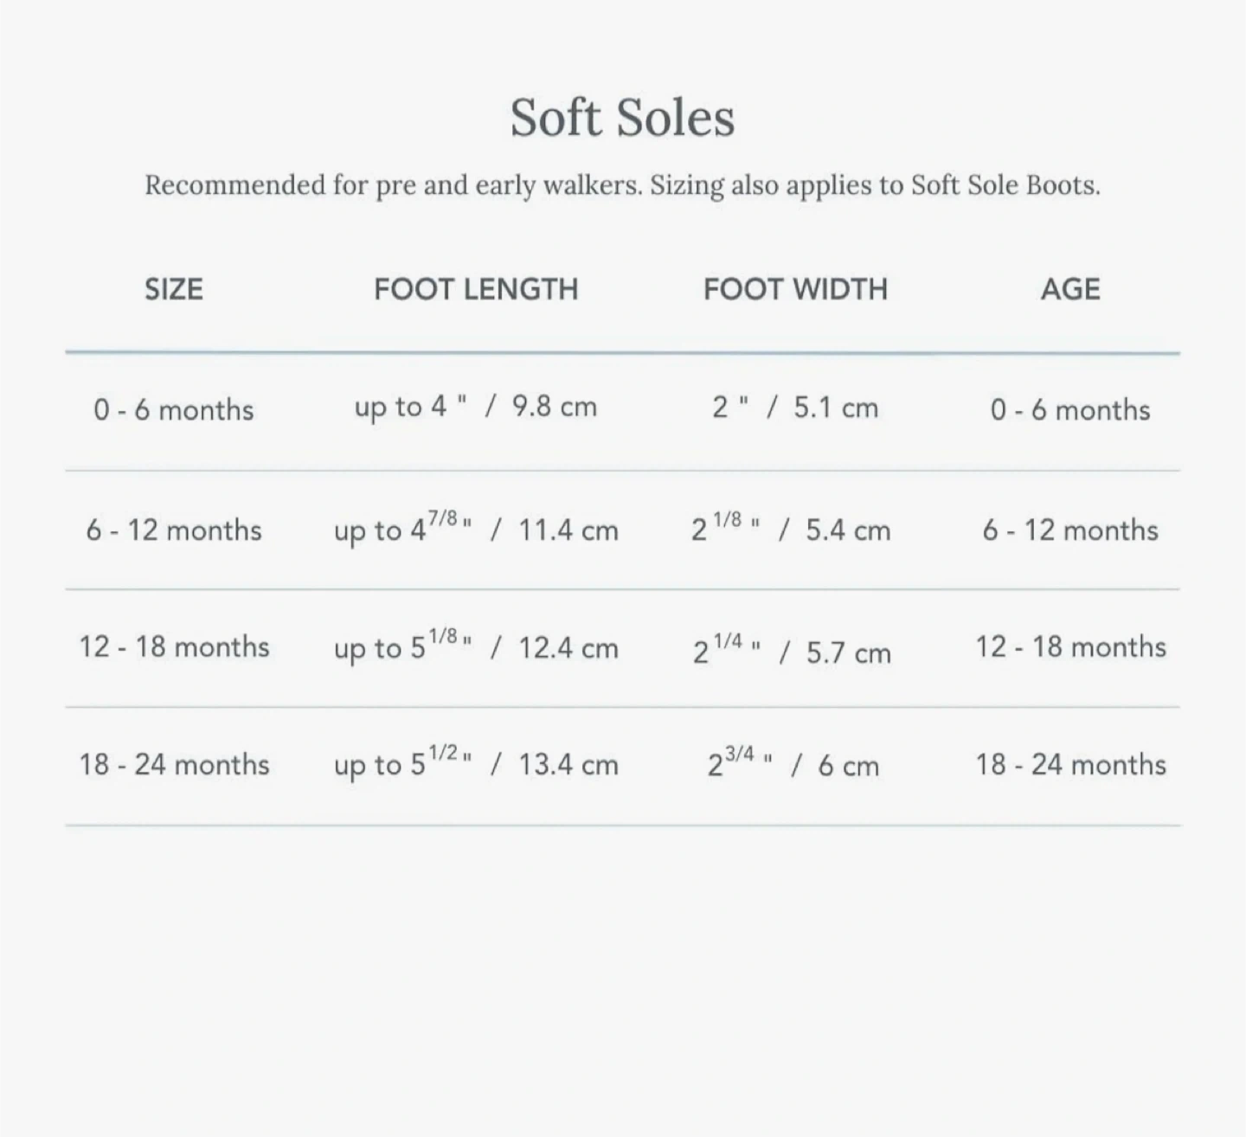Click foot length up to 4" / 9.8 cm

[x=476, y=407]
